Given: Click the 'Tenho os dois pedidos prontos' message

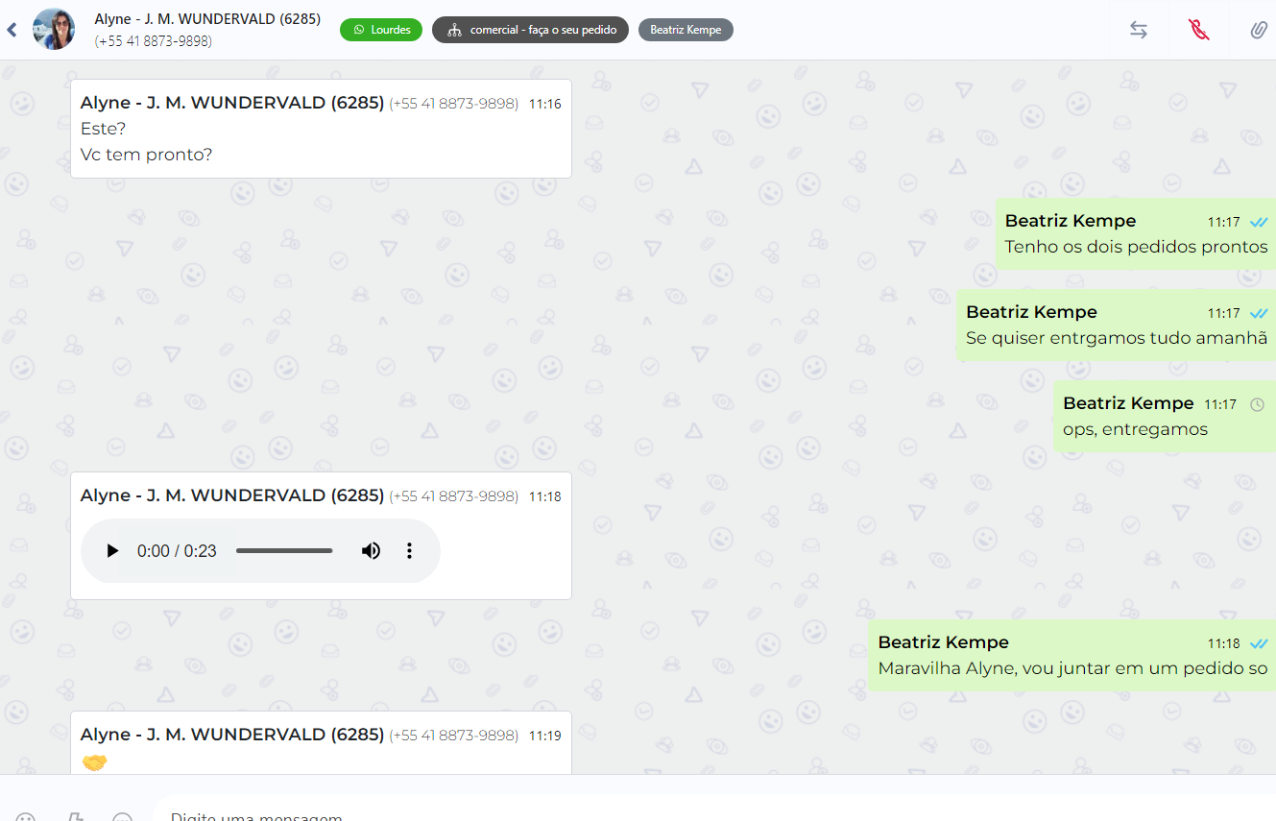Looking at the screenshot, I should pos(1136,247).
